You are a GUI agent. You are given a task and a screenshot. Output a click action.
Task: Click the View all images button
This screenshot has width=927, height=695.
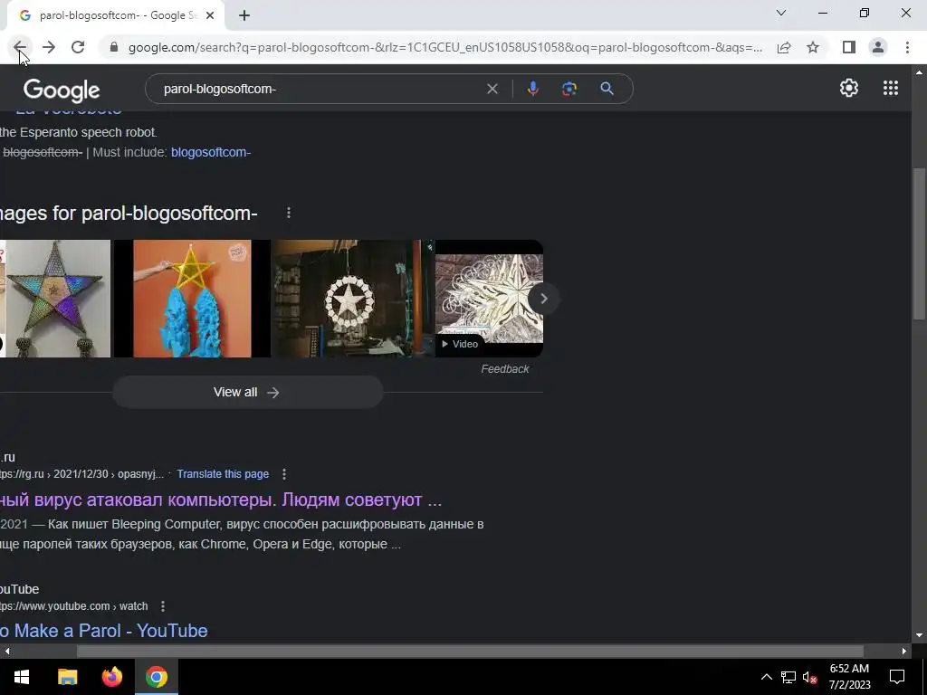(x=247, y=393)
